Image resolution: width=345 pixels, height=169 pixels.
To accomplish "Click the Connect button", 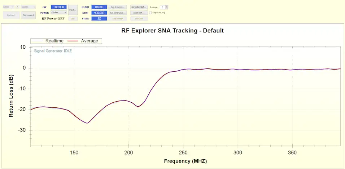I will pyautogui.click(x=10, y=15).
